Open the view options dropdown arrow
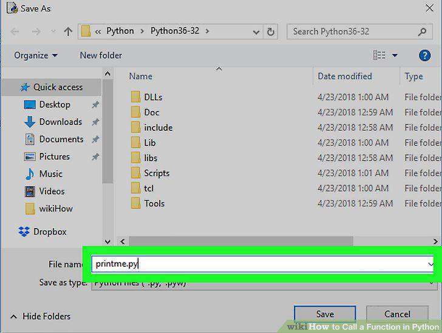The image size is (442, 333). click(x=395, y=55)
